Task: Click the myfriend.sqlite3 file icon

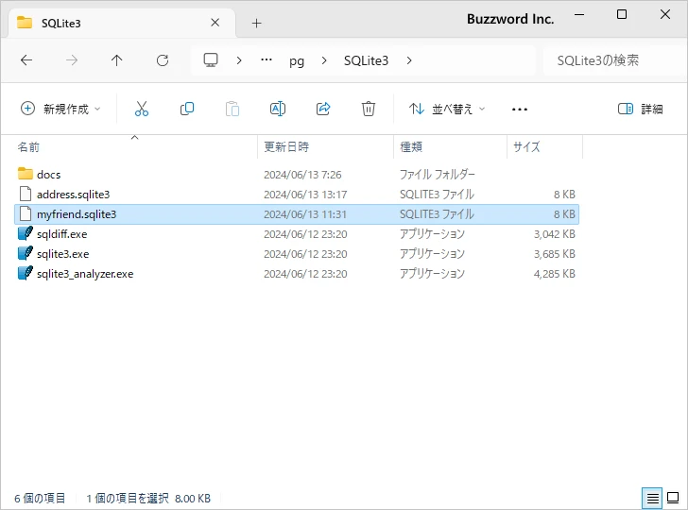Action: [26, 213]
